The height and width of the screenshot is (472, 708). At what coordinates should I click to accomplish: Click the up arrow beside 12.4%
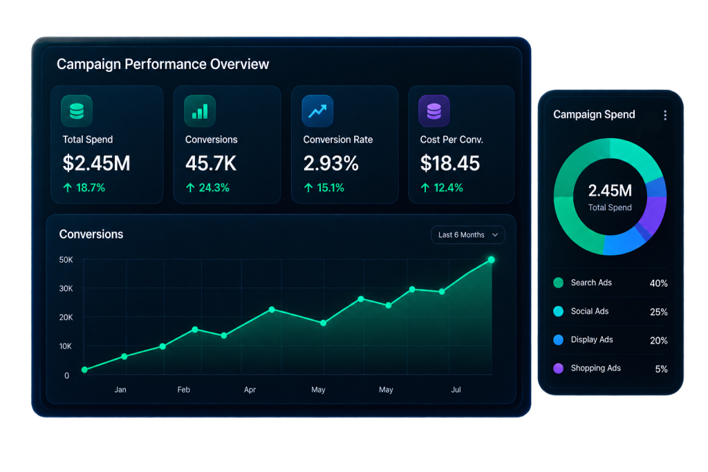[x=425, y=188]
